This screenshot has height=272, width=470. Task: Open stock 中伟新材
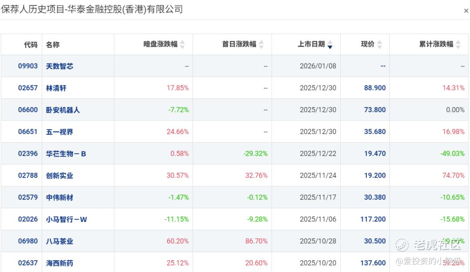tap(59, 198)
